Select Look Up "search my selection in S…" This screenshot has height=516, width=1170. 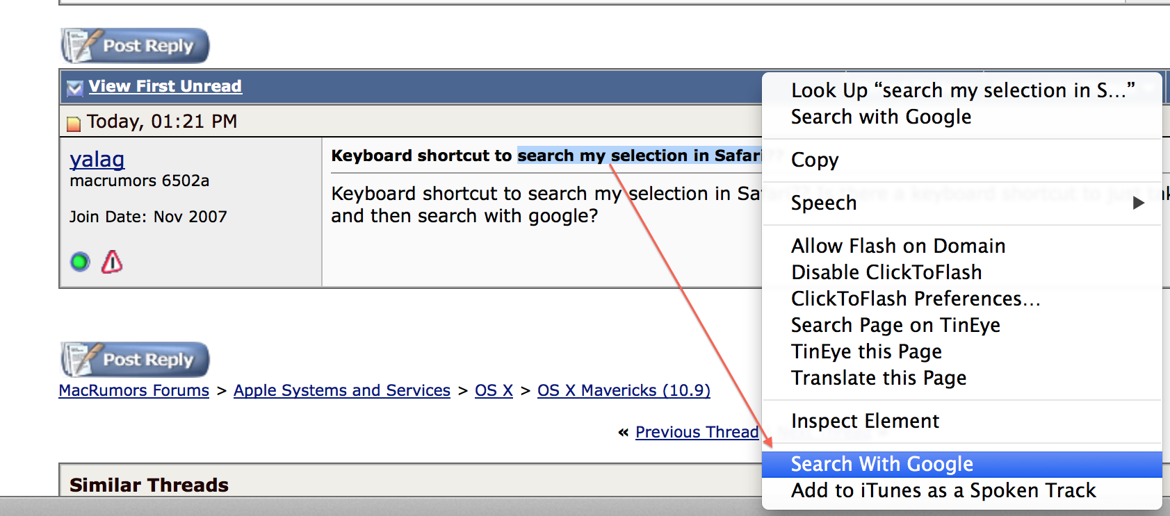(x=962, y=90)
